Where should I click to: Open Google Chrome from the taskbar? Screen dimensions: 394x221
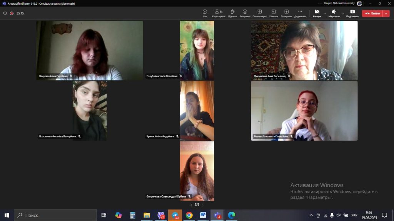[x=189, y=215]
